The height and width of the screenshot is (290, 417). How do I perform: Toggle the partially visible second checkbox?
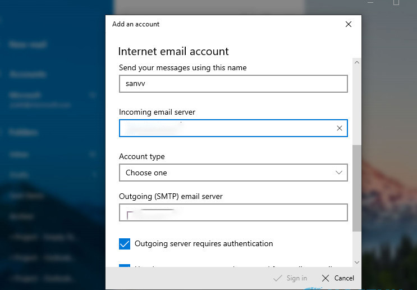pyautogui.click(x=125, y=266)
